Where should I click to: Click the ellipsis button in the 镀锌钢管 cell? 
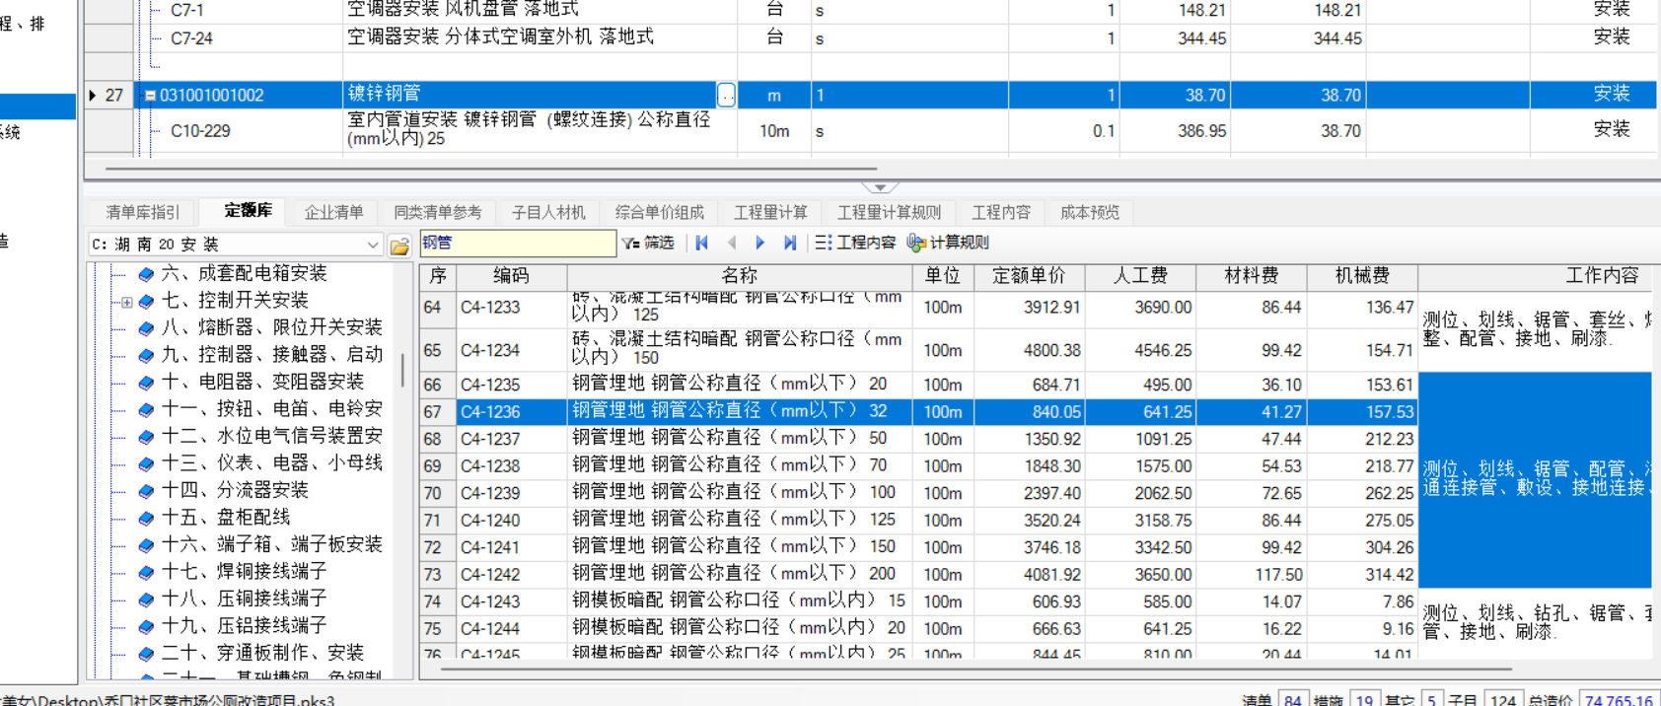tap(726, 95)
